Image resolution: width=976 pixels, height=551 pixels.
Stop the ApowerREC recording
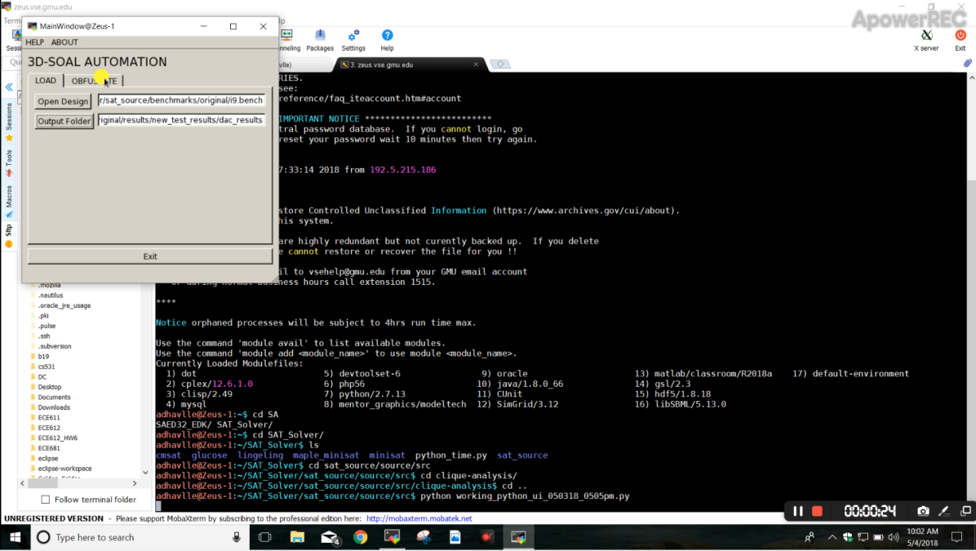point(817,511)
